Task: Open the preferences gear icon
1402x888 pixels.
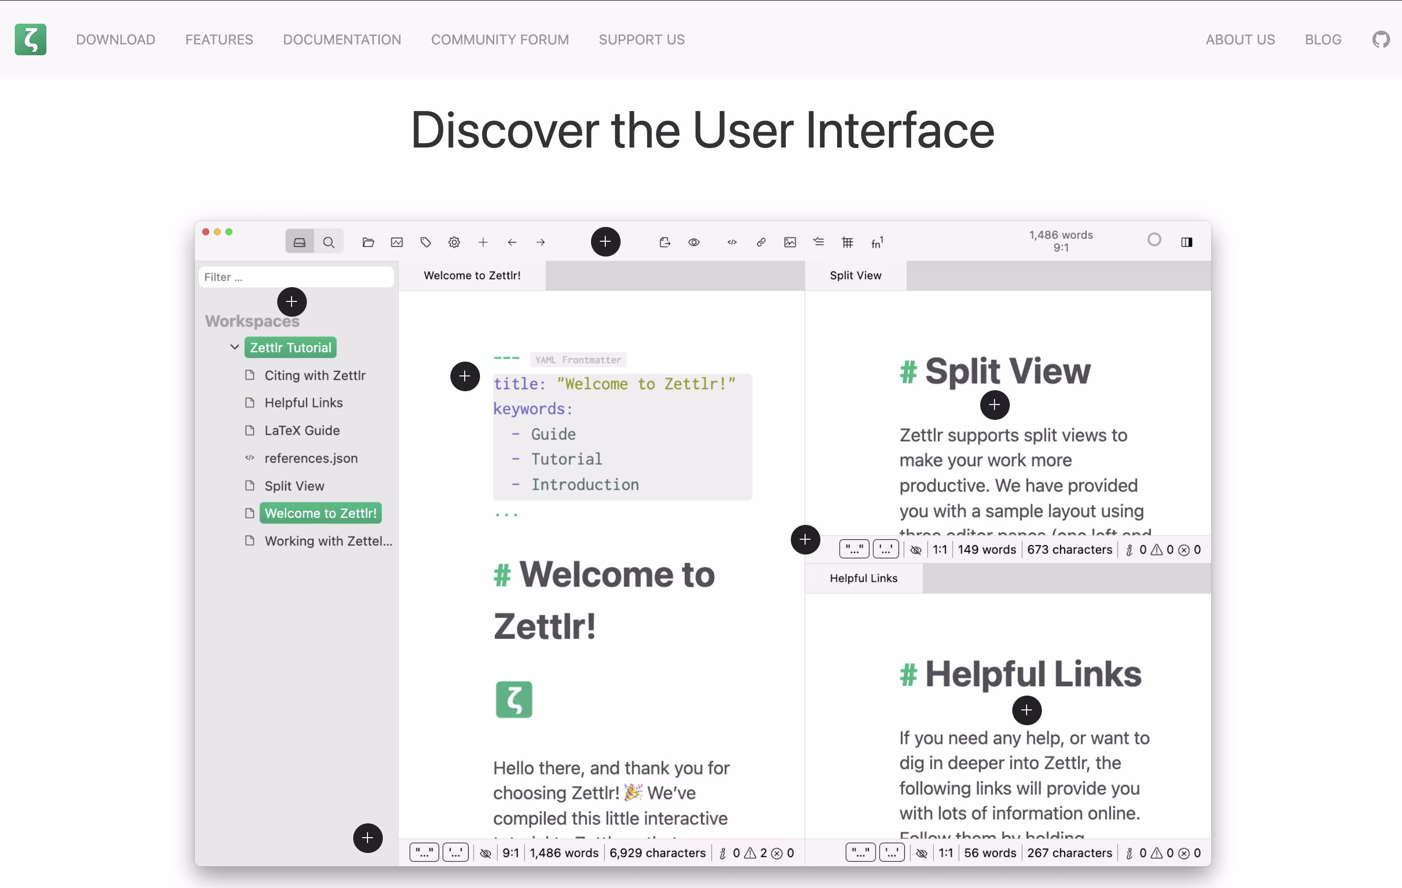Action: pos(454,242)
